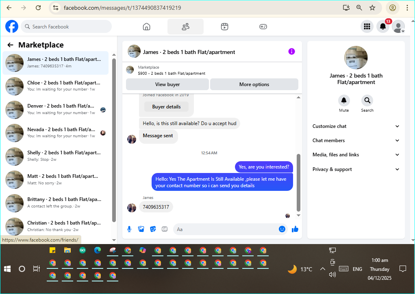
Task: Open Windows Start menu
Action: [x=7, y=269]
